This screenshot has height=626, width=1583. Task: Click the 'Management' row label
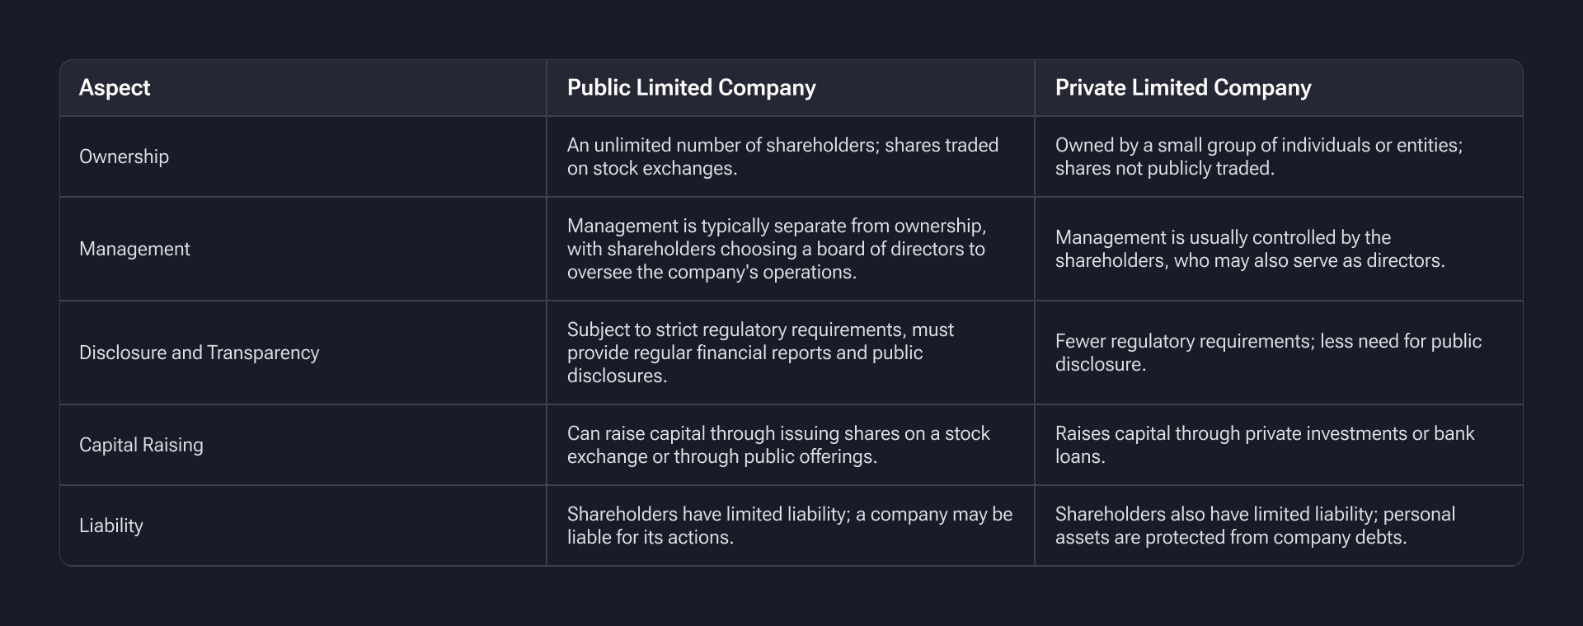click(x=134, y=249)
